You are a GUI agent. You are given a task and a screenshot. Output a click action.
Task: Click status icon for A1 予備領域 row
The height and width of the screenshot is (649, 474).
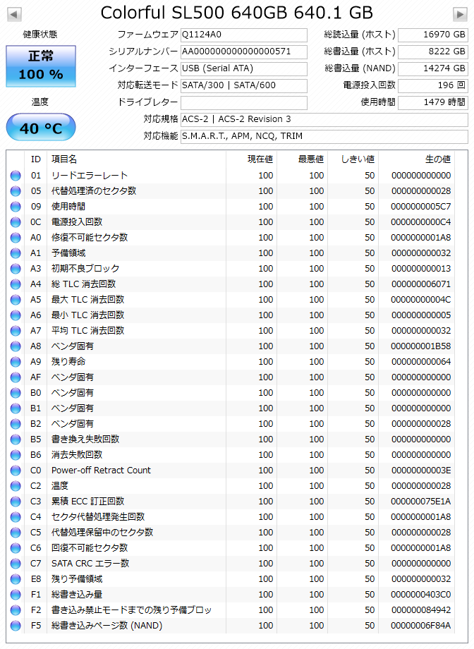tap(16, 253)
